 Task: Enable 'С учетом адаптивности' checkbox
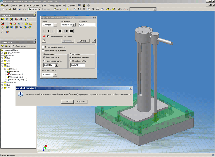[43, 47]
